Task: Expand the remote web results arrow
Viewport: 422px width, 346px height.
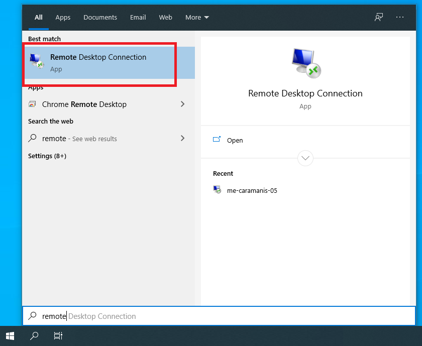Action: tap(183, 138)
